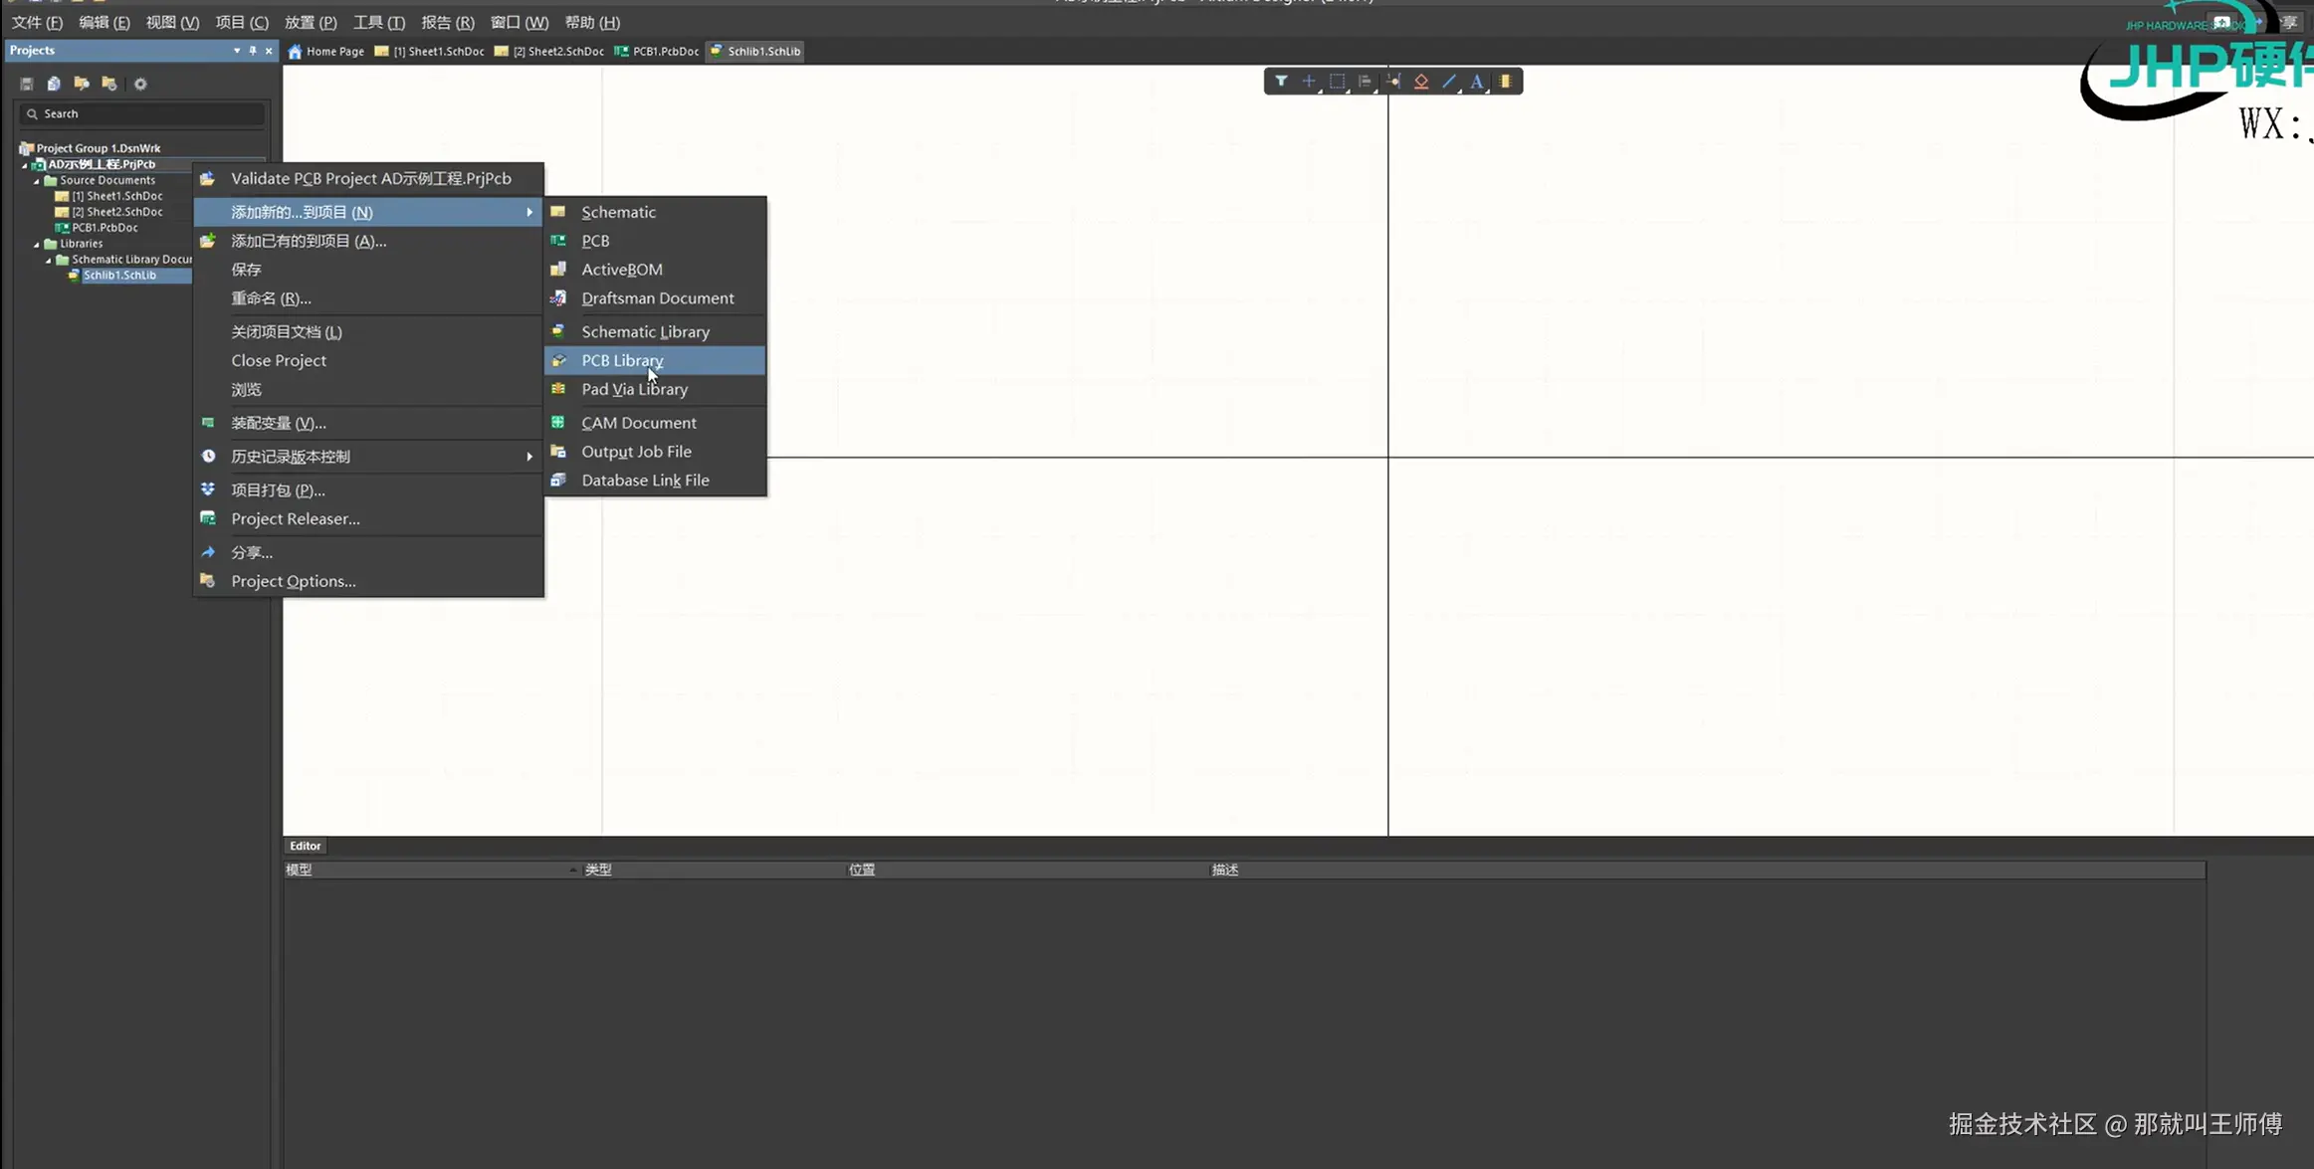Collapse the Source Documents folder
The image size is (2314, 1169).
coord(37,180)
